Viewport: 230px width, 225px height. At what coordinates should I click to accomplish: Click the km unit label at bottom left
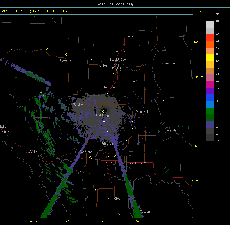4,222
